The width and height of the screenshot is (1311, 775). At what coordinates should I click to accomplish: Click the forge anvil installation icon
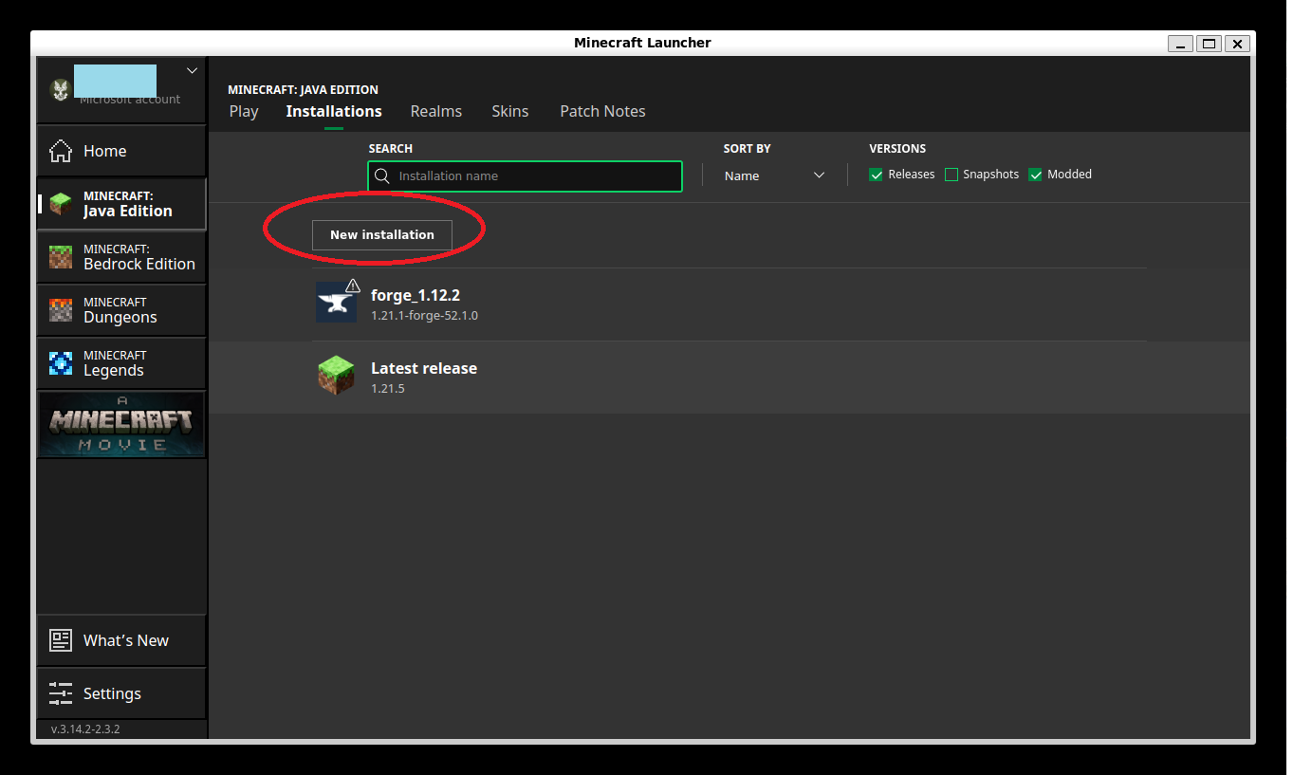(336, 303)
